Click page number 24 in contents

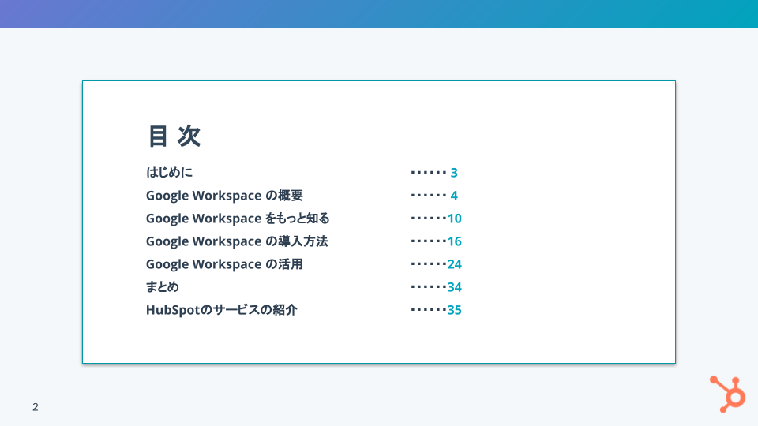coord(455,264)
